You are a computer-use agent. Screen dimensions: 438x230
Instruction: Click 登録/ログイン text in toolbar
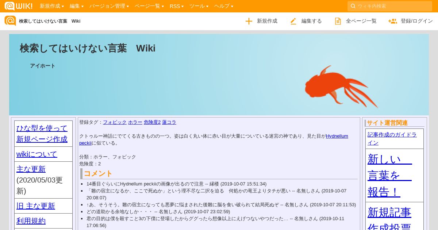click(x=417, y=21)
